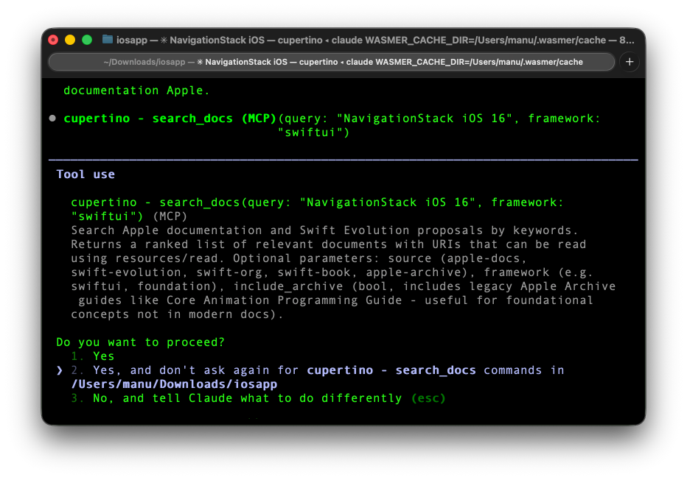Click the green zoom window button
Screen dimensions: 687x480
point(87,40)
